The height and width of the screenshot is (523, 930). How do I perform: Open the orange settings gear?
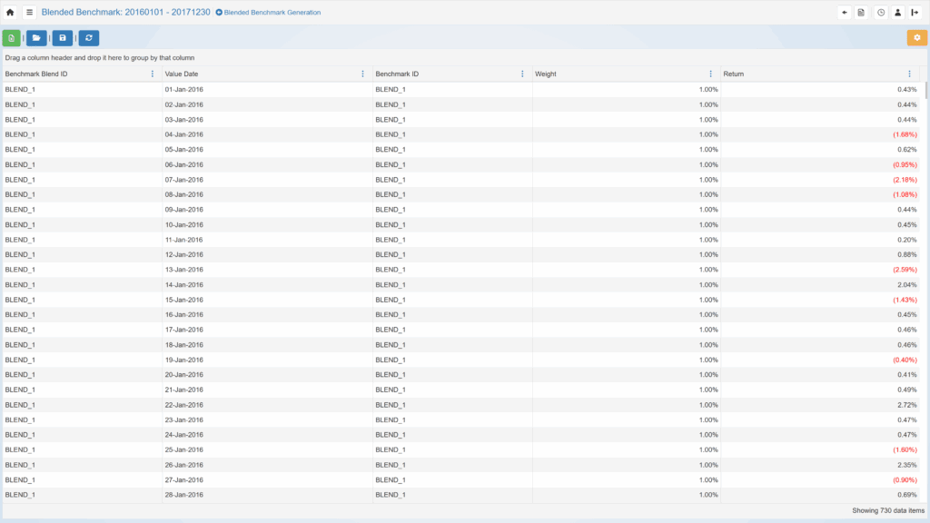[x=916, y=38]
